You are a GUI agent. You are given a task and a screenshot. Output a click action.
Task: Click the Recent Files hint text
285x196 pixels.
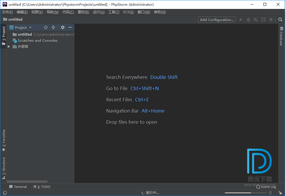pyautogui.click(x=119, y=100)
